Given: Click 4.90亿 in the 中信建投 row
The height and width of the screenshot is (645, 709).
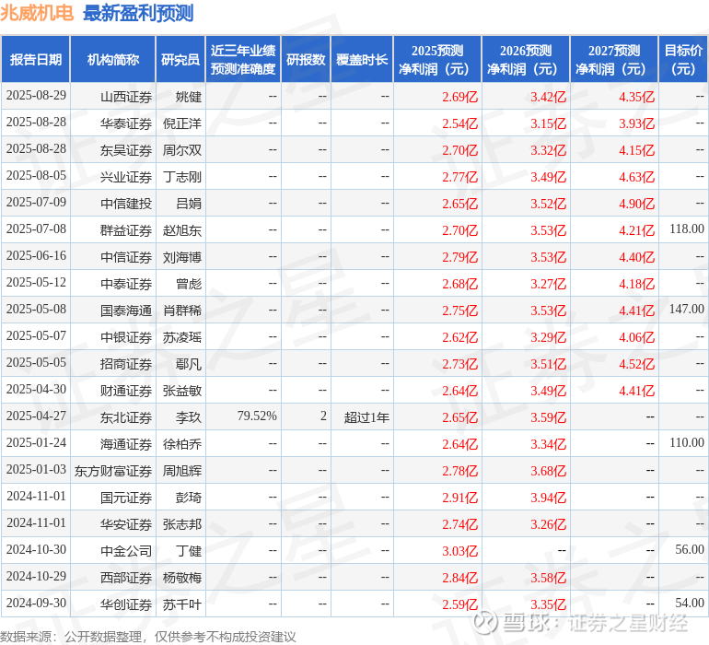Looking at the screenshot, I should coord(636,204).
